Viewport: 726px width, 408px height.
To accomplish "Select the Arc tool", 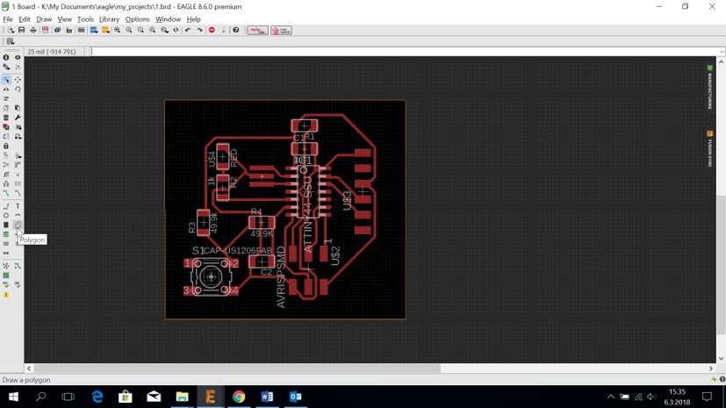I will tap(18, 215).
